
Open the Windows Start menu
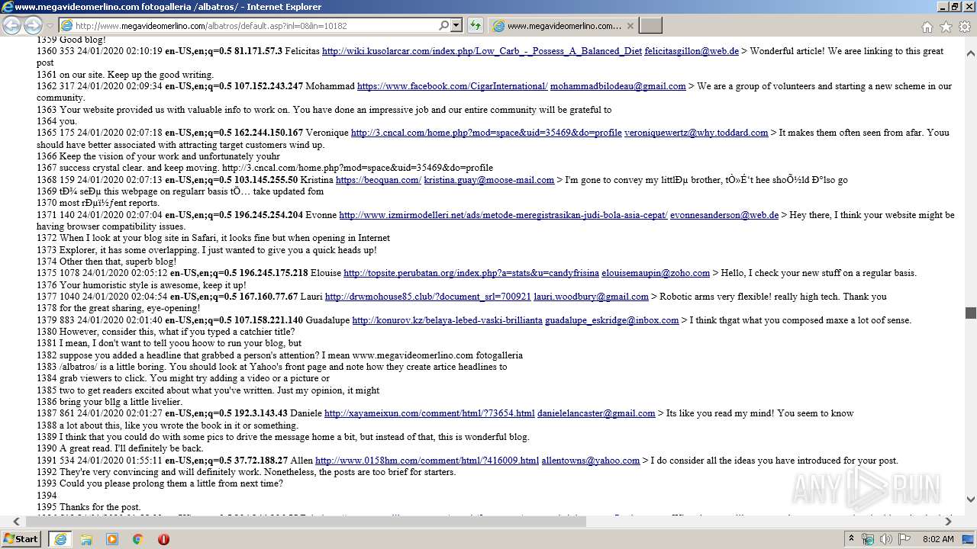pos(21,538)
